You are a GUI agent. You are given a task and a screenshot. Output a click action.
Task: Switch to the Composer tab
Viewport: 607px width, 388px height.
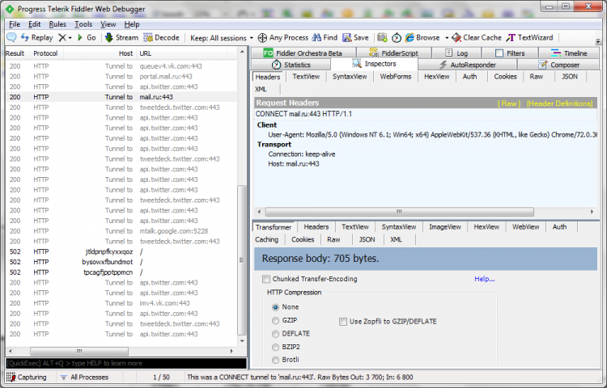558,65
